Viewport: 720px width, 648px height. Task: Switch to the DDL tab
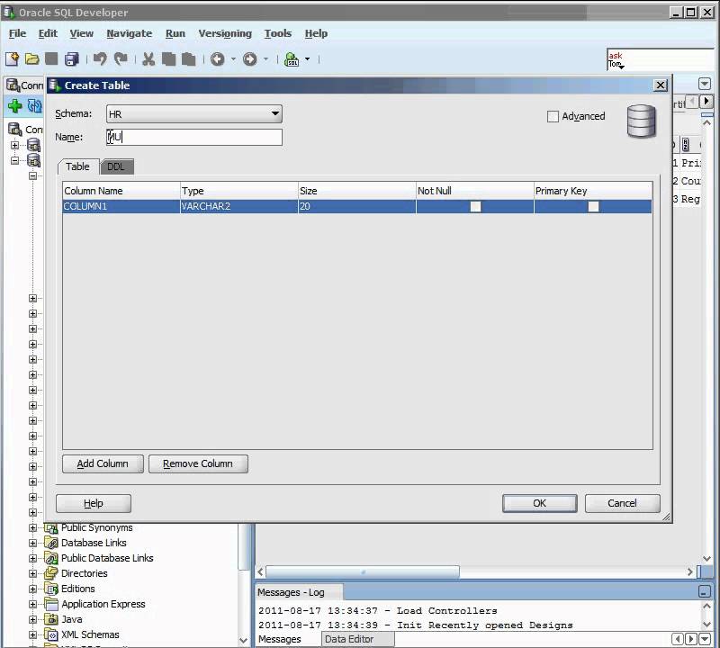tap(116, 166)
